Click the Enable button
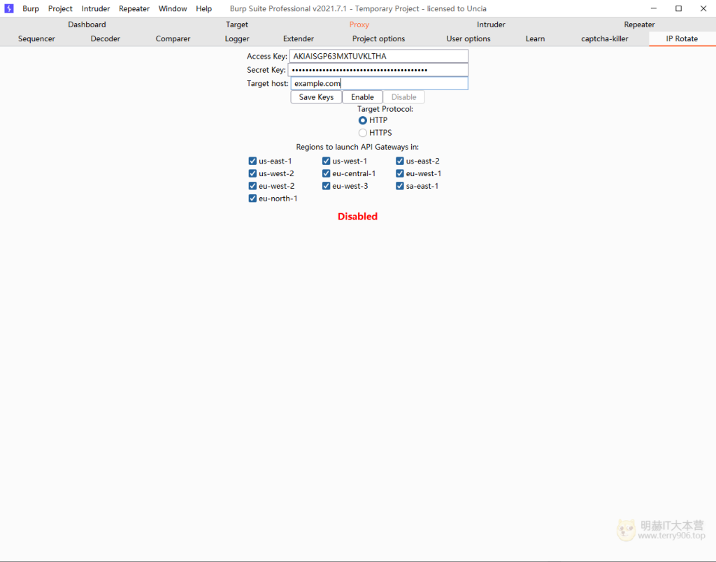The height and width of the screenshot is (562, 716). pyautogui.click(x=362, y=97)
